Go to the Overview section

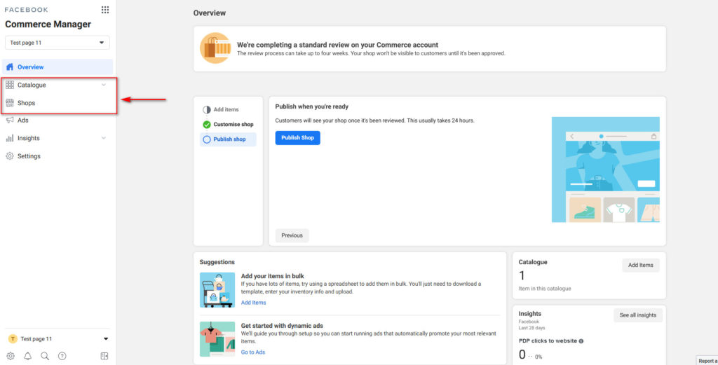57,67
